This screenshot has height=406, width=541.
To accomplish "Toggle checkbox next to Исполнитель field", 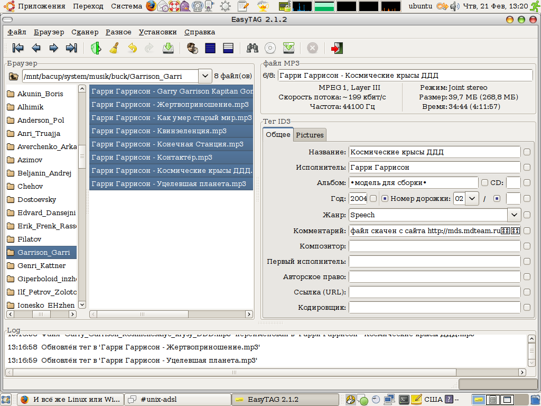I will pos(527,167).
